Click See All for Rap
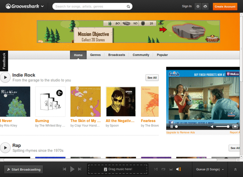 pos(234,148)
